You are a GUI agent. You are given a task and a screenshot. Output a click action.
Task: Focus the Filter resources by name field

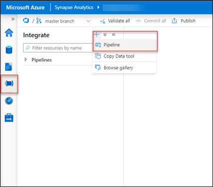click(58, 48)
